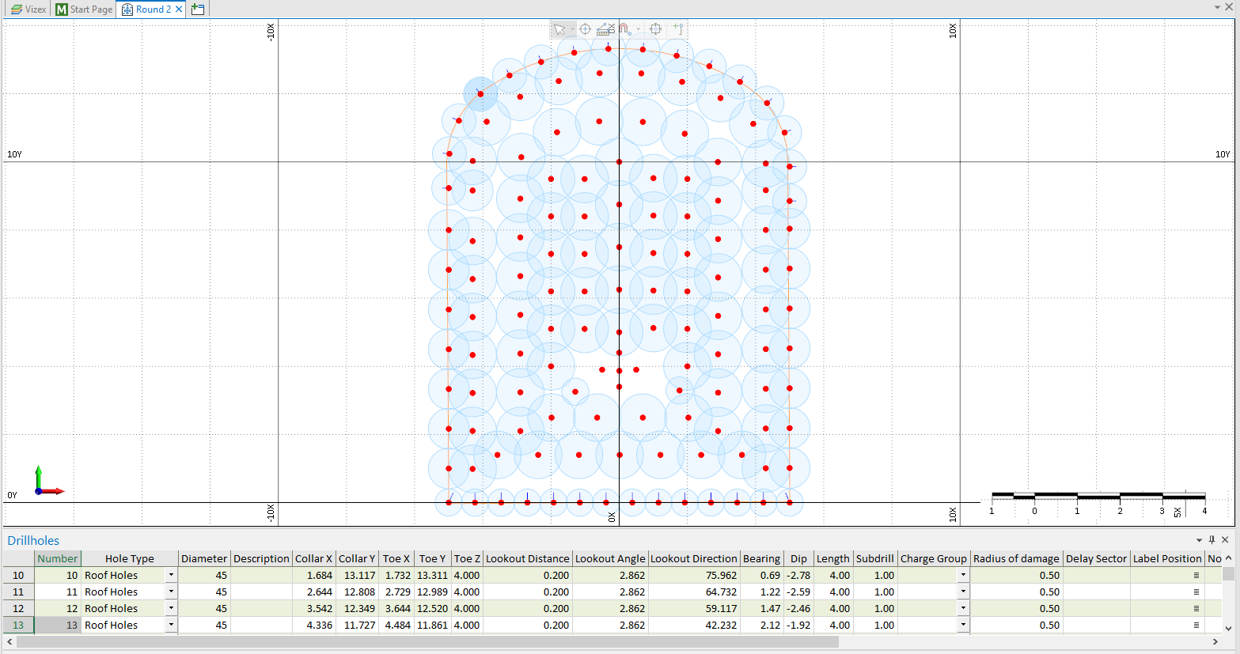Screen dimensions: 1240x654
Task: Select the measure distance ruler tool
Action: coord(605,29)
